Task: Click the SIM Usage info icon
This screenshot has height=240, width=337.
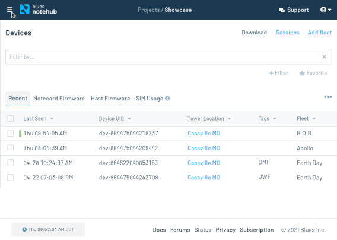Action: point(167,99)
